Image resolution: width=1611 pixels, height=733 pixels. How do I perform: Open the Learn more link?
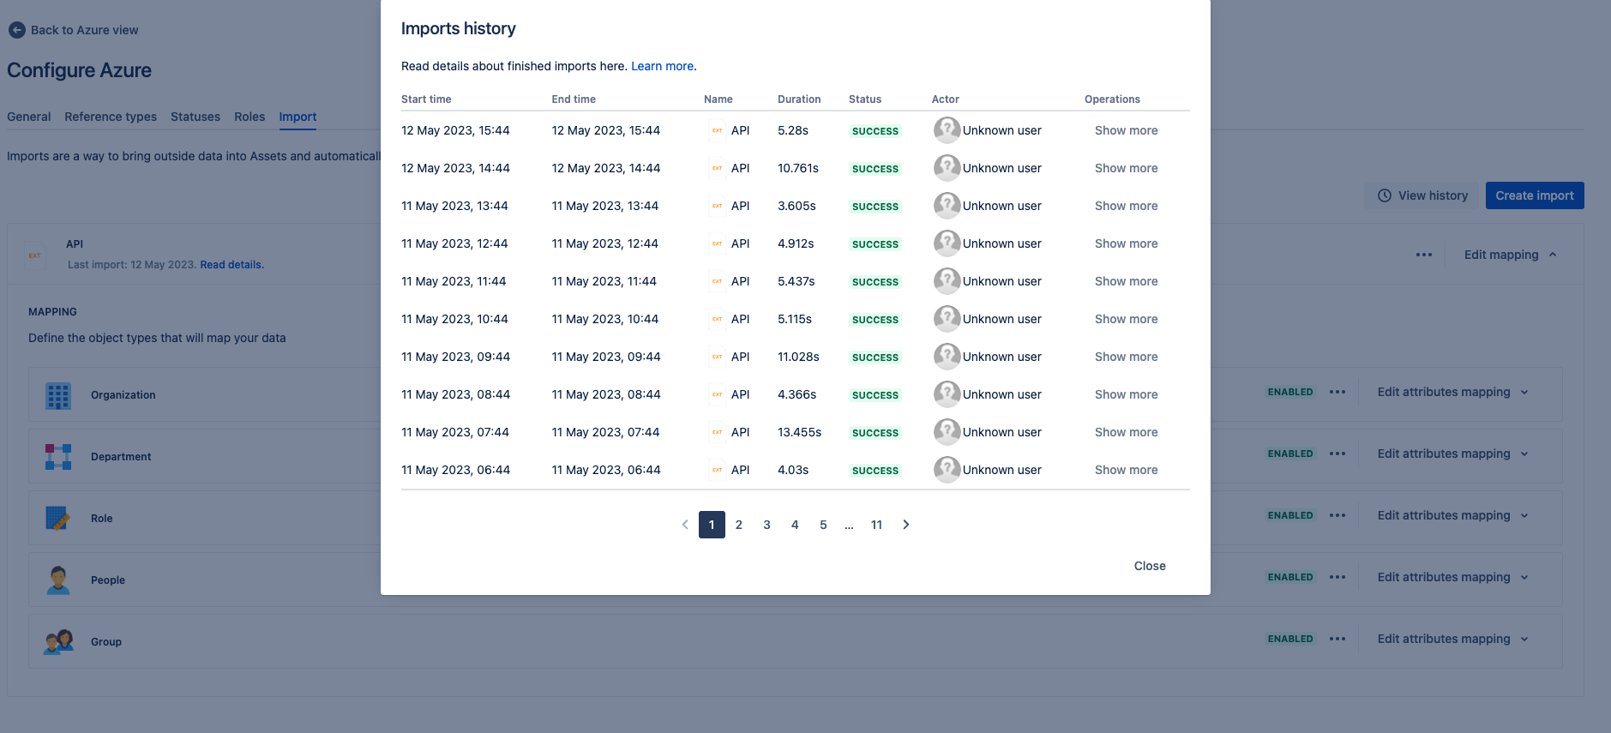click(x=663, y=66)
